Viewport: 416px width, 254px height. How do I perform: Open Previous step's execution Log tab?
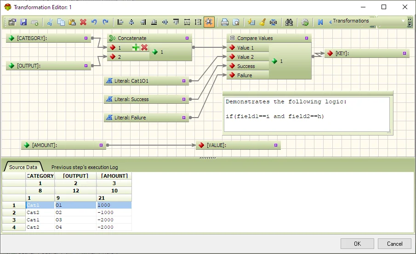coord(85,167)
